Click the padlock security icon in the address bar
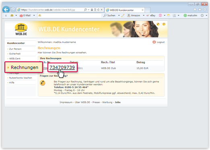The height and width of the screenshot is (150, 210). (x=92, y=10)
